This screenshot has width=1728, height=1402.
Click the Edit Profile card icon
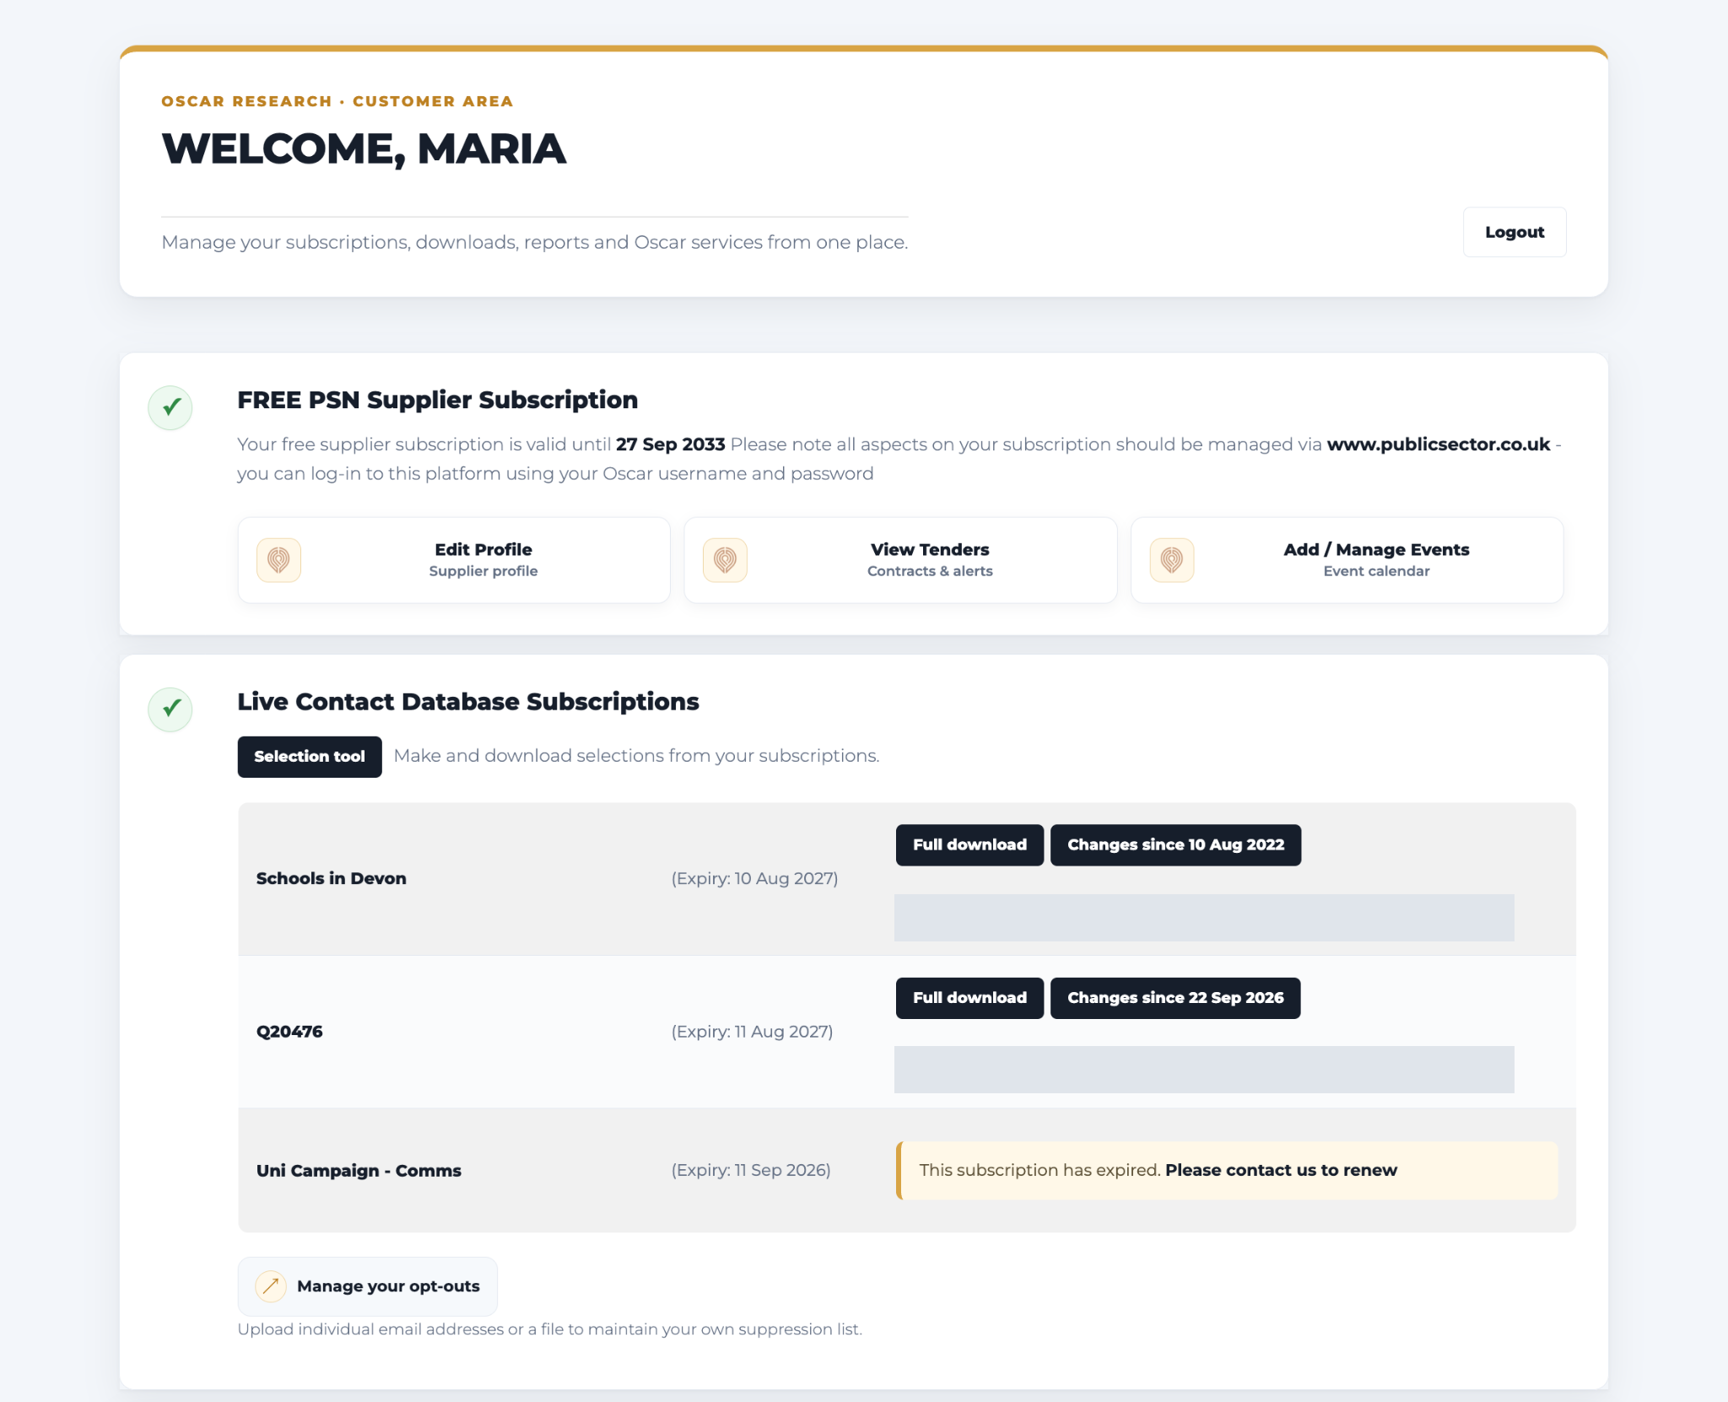(278, 560)
